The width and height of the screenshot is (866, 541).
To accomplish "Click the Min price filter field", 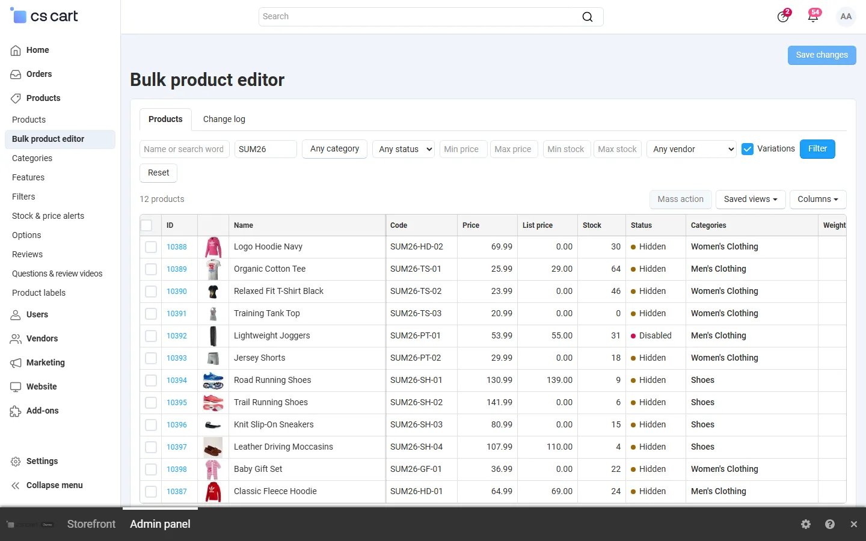I will 463,149.
